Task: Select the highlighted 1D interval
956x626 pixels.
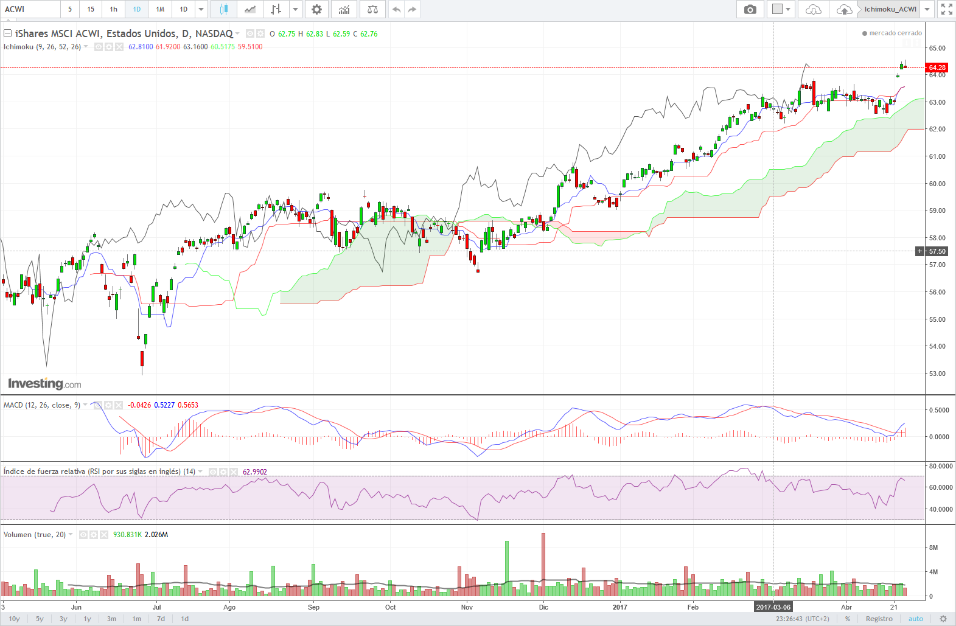Action: point(137,9)
